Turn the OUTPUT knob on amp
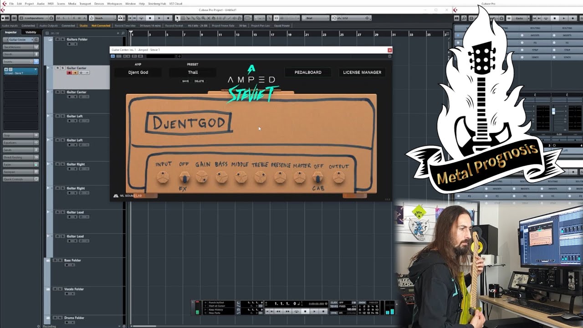This screenshot has height=328, width=583. (x=338, y=177)
